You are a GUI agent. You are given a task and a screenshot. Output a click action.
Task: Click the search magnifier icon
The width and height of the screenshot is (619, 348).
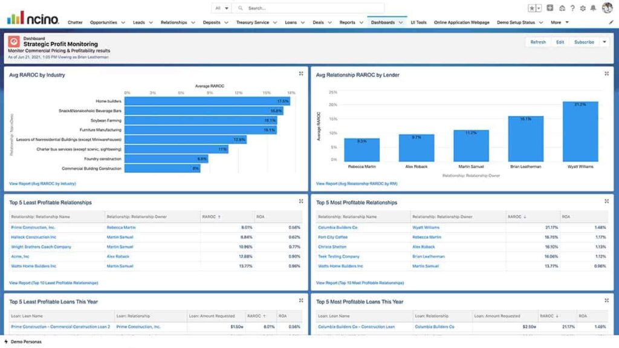tap(241, 8)
